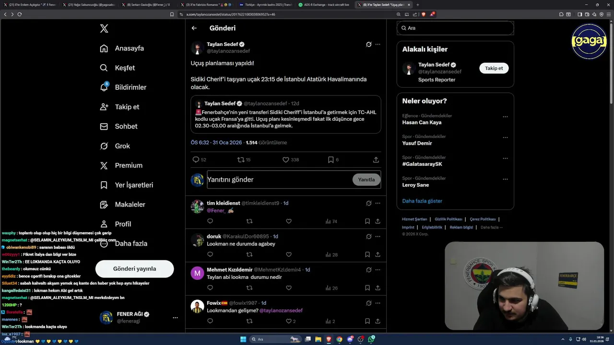Screen dimensions: 614x345
Task: Open more options for Yusuf Demir trend
Action: 505,138
